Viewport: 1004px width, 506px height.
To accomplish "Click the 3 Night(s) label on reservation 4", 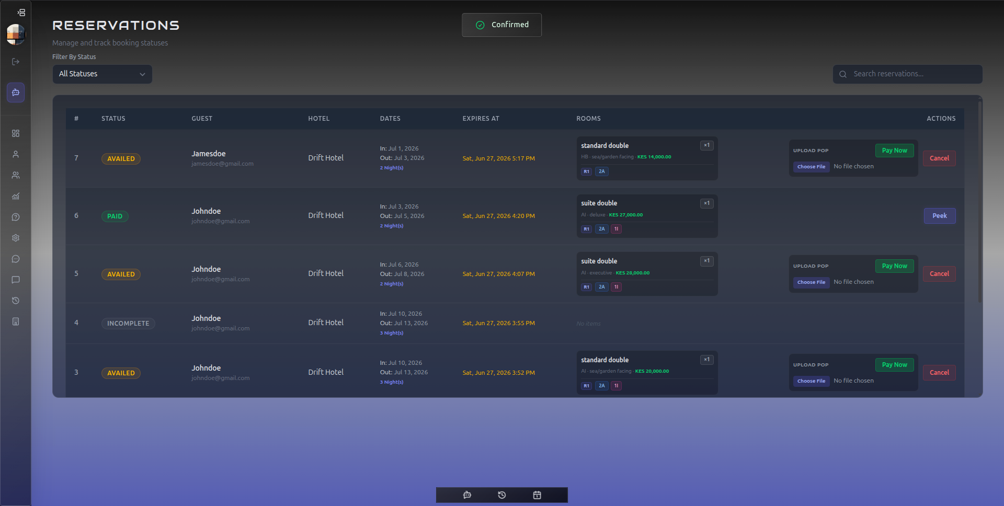I will (392, 333).
